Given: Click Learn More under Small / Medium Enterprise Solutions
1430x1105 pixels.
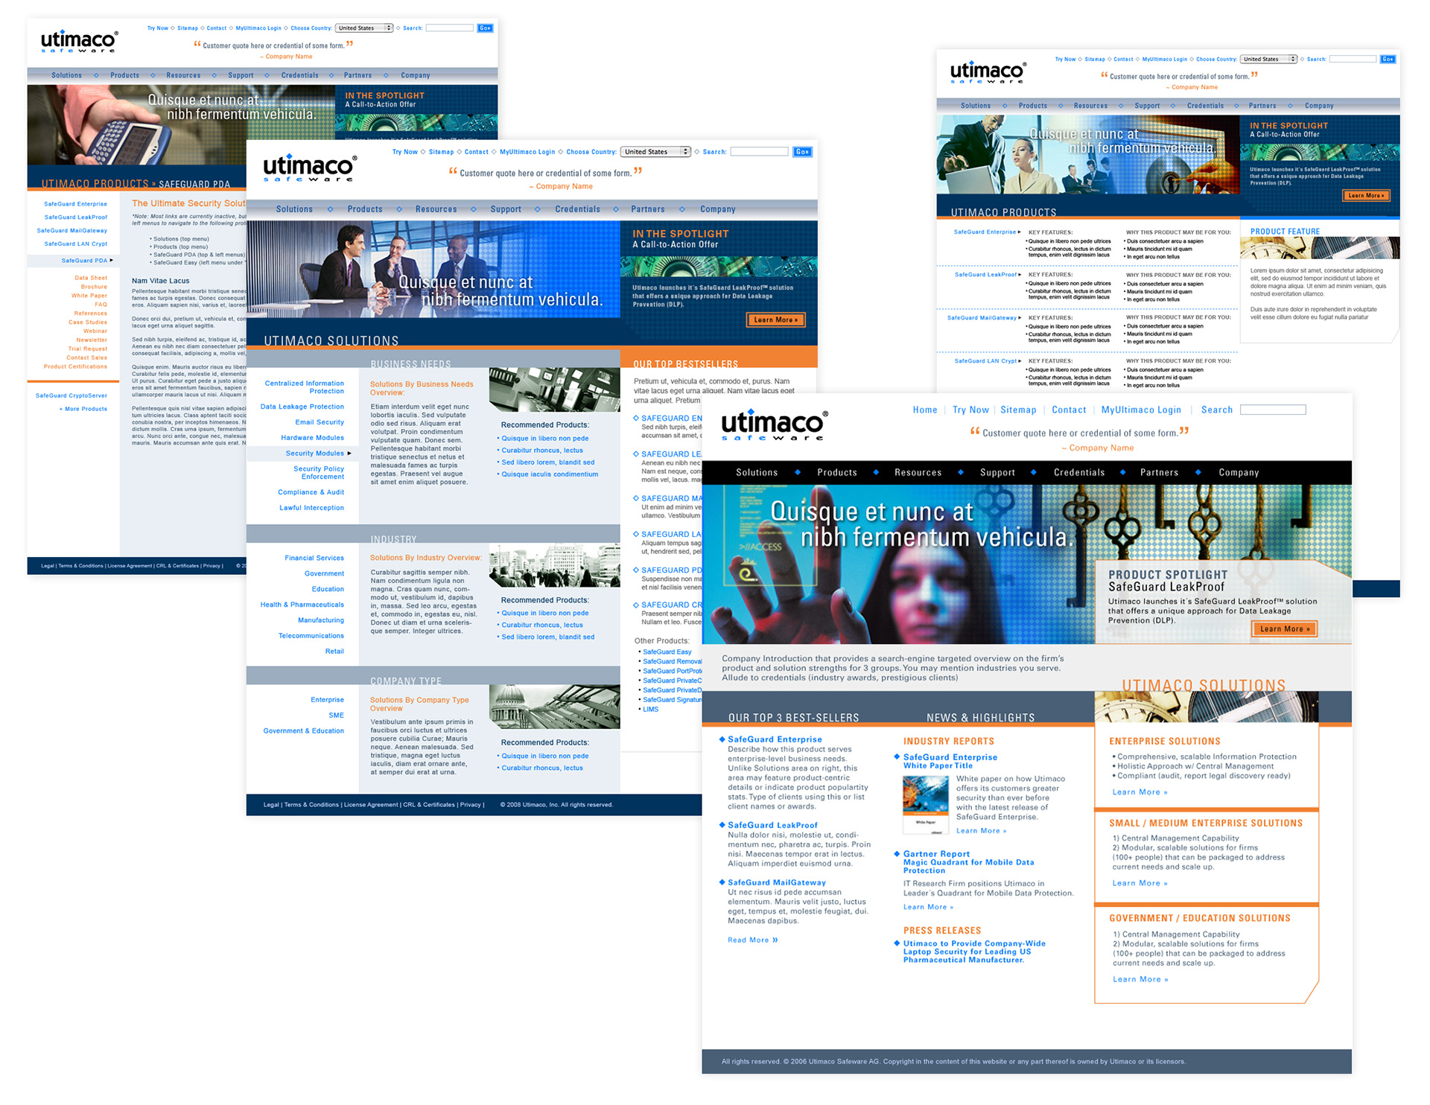Looking at the screenshot, I should [1140, 883].
